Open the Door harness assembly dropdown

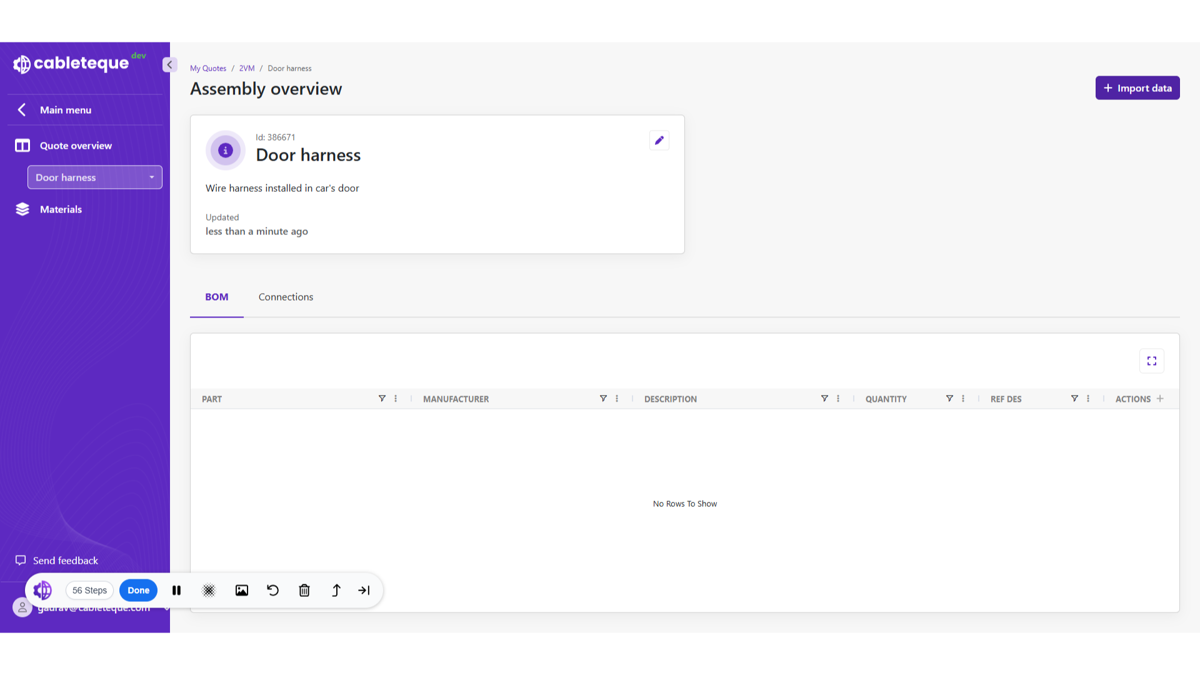[151, 177]
